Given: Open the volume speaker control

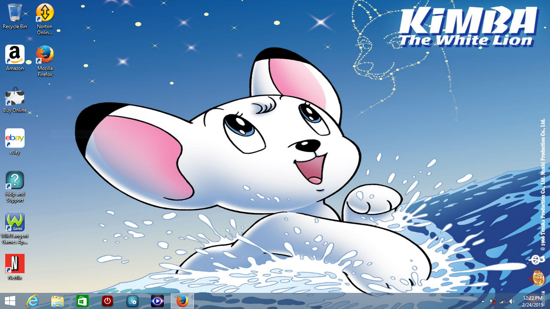Looking at the screenshot, I should (512, 301).
